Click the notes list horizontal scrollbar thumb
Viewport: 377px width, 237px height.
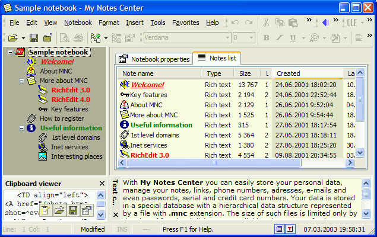pyautogui.click(x=214, y=163)
